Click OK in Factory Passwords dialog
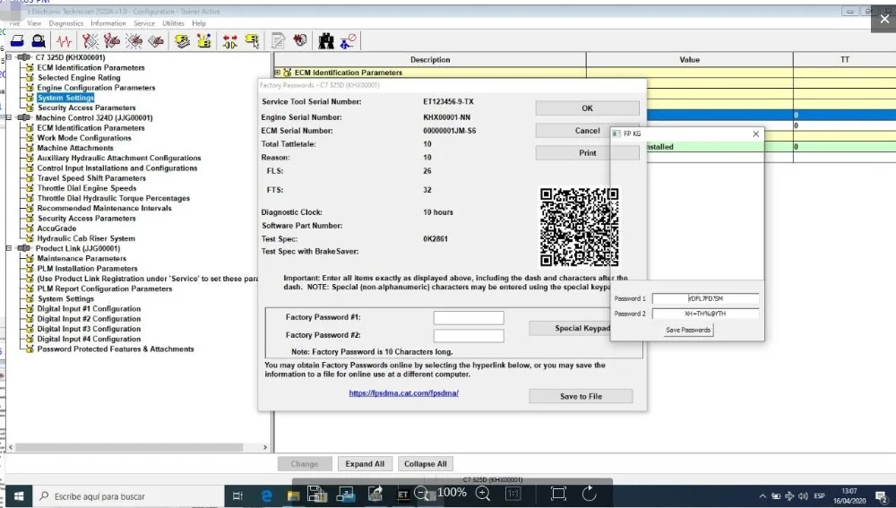The width and height of the screenshot is (896, 508). pyautogui.click(x=588, y=108)
